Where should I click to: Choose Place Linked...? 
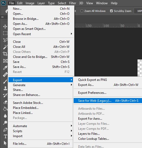click(41, 113)
